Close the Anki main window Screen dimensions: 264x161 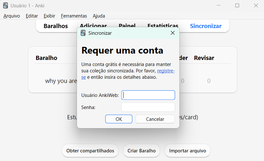[256, 5]
